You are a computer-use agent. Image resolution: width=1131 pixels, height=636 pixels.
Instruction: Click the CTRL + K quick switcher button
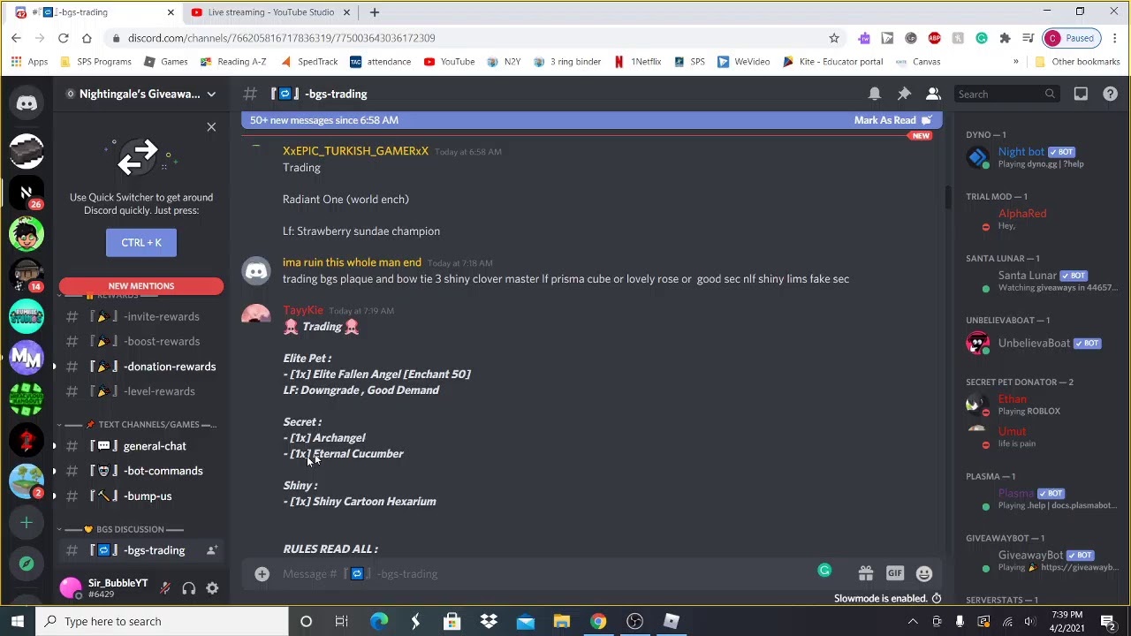141,242
